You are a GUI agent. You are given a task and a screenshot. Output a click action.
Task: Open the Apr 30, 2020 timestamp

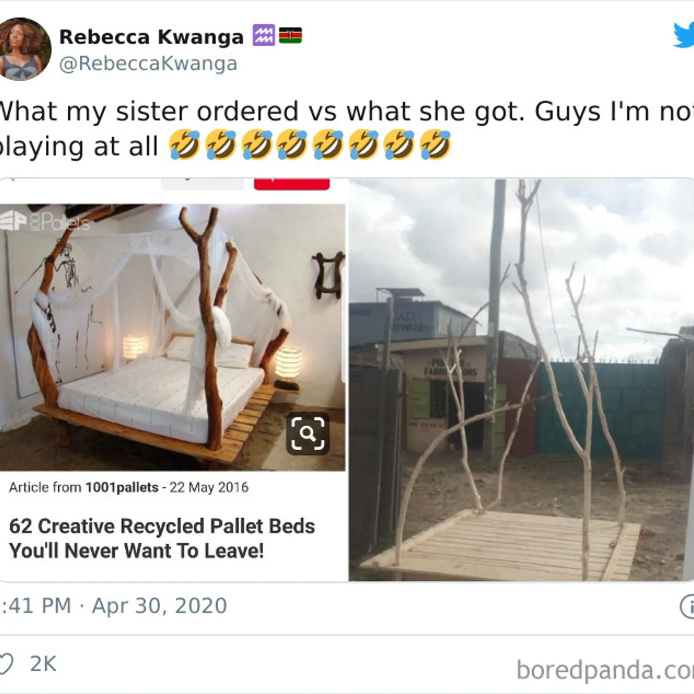[x=159, y=606]
